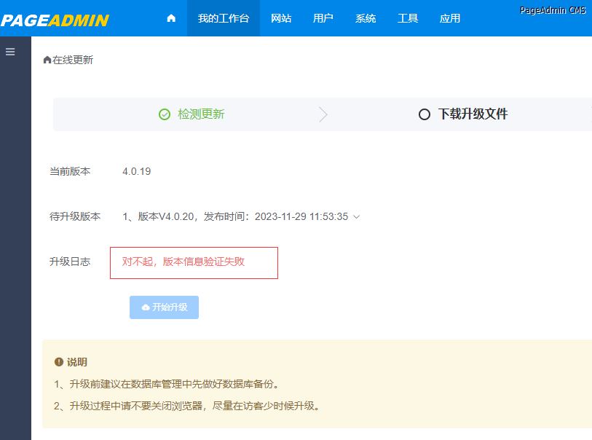The height and width of the screenshot is (440, 592).
Task: Click note 1 about database backup
Action: point(167,384)
